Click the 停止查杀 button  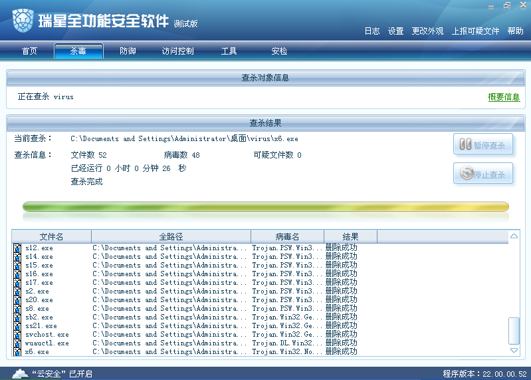(483, 173)
